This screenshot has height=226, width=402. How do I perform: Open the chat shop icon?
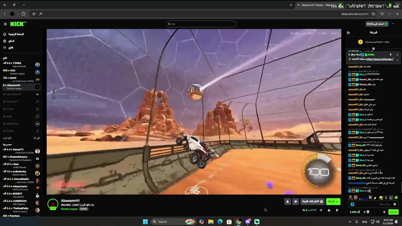tap(368, 212)
